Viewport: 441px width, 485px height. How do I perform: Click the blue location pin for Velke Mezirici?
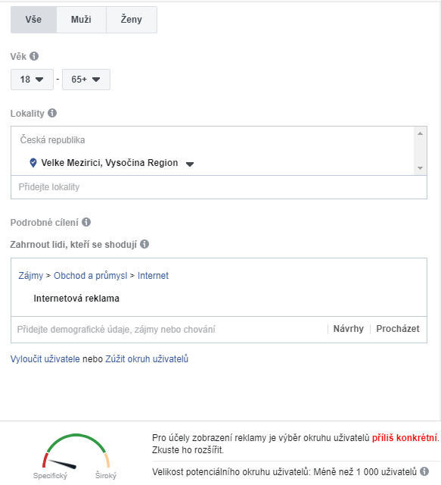(33, 163)
